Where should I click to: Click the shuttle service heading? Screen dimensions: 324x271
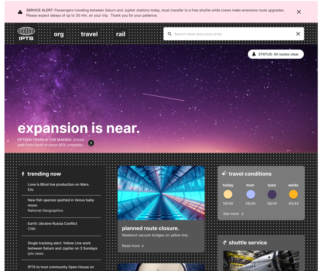click(x=248, y=243)
